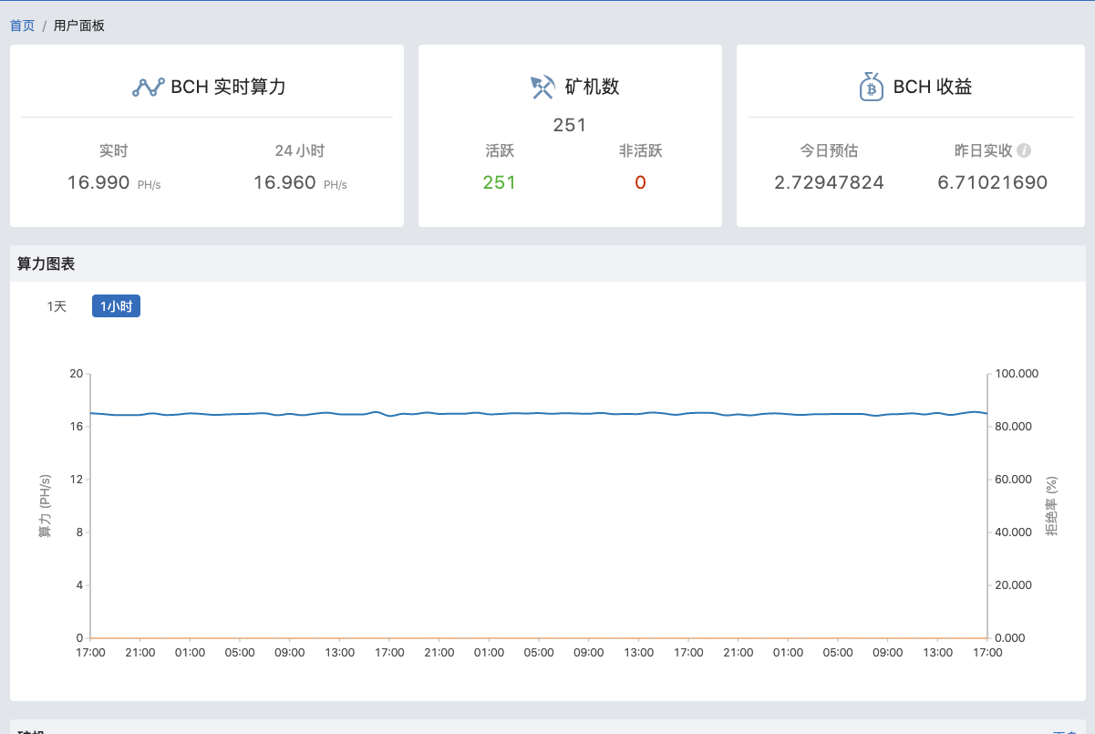Click the total miner count under 矿机数
This screenshot has height=734, width=1095.
[570, 125]
